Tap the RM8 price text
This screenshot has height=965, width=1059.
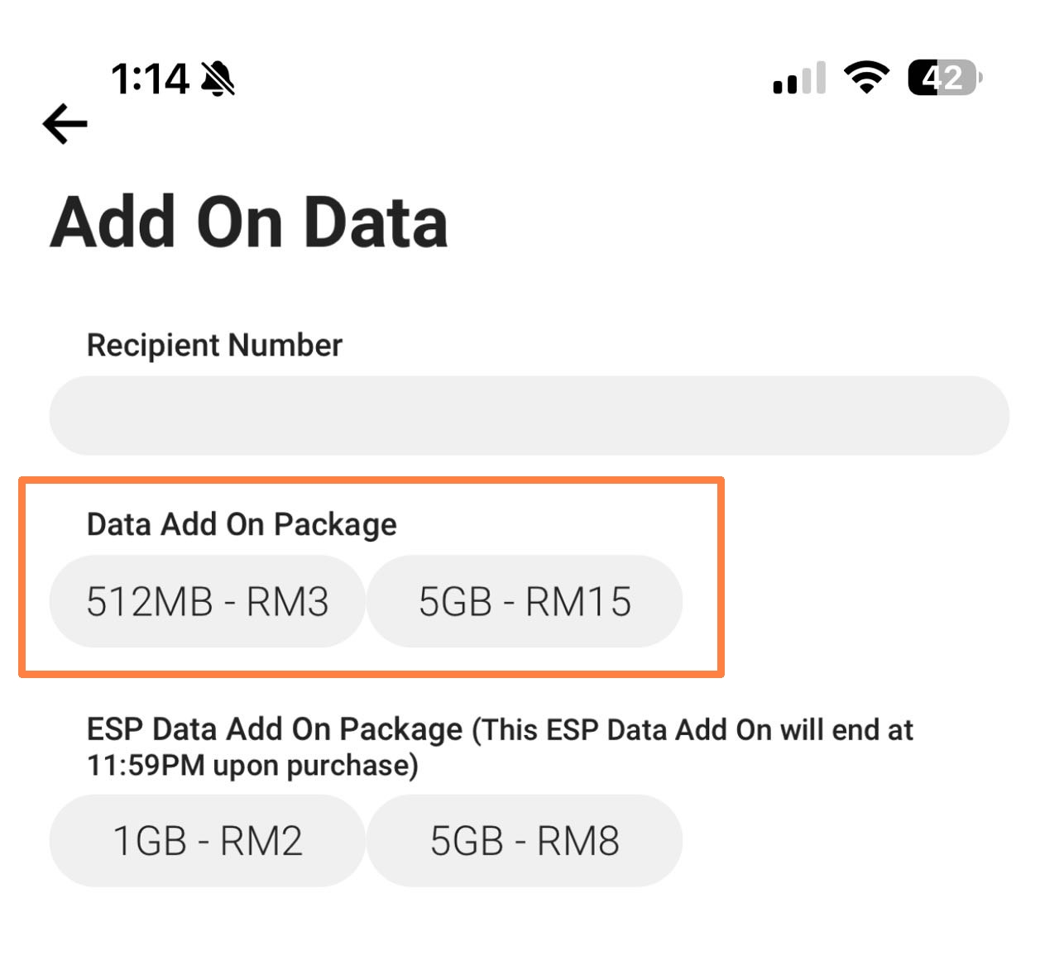click(x=578, y=842)
